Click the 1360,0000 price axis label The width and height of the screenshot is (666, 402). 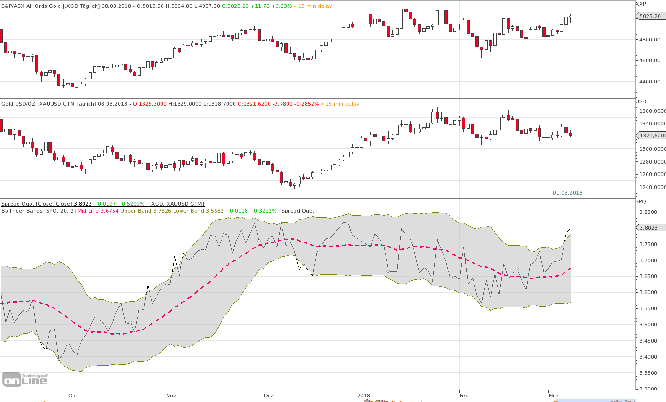click(653, 111)
